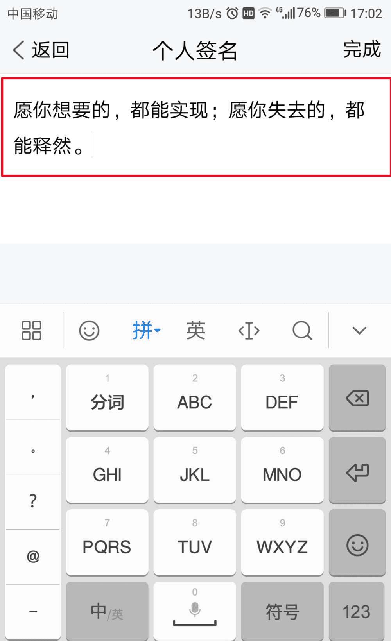
Task: Go back with the 返回 button
Action: [41, 50]
